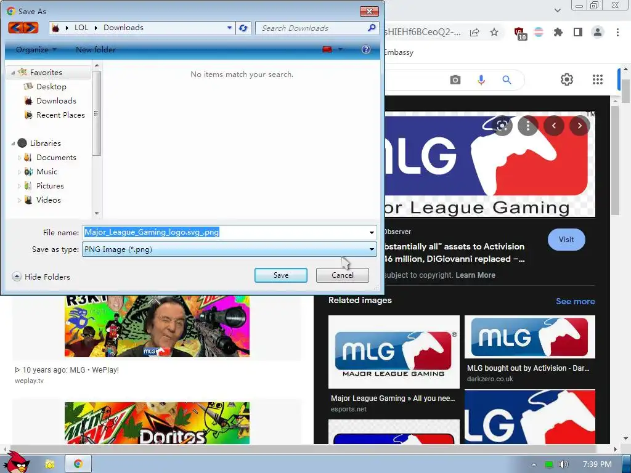Screen dimensions: 631x473
Task: Click the back arrow in Save As dialog
Action: click(15, 28)
